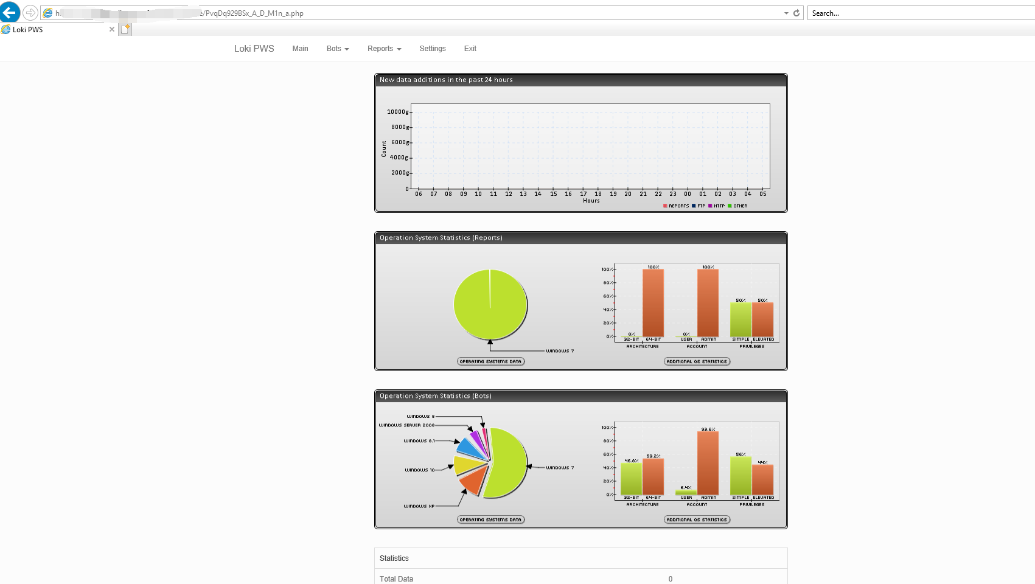The image size is (1035, 584).
Task: Go to the Main menu item
Action: pyautogui.click(x=300, y=49)
